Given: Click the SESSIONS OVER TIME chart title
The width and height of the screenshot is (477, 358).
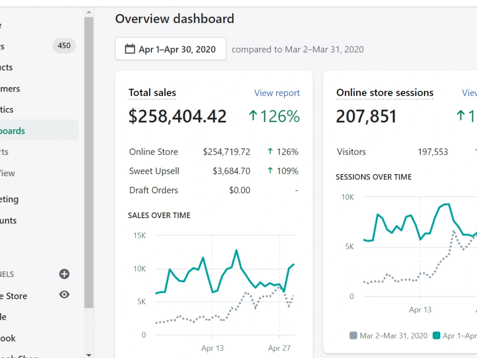Looking at the screenshot, I should click(x=373, y=177).
